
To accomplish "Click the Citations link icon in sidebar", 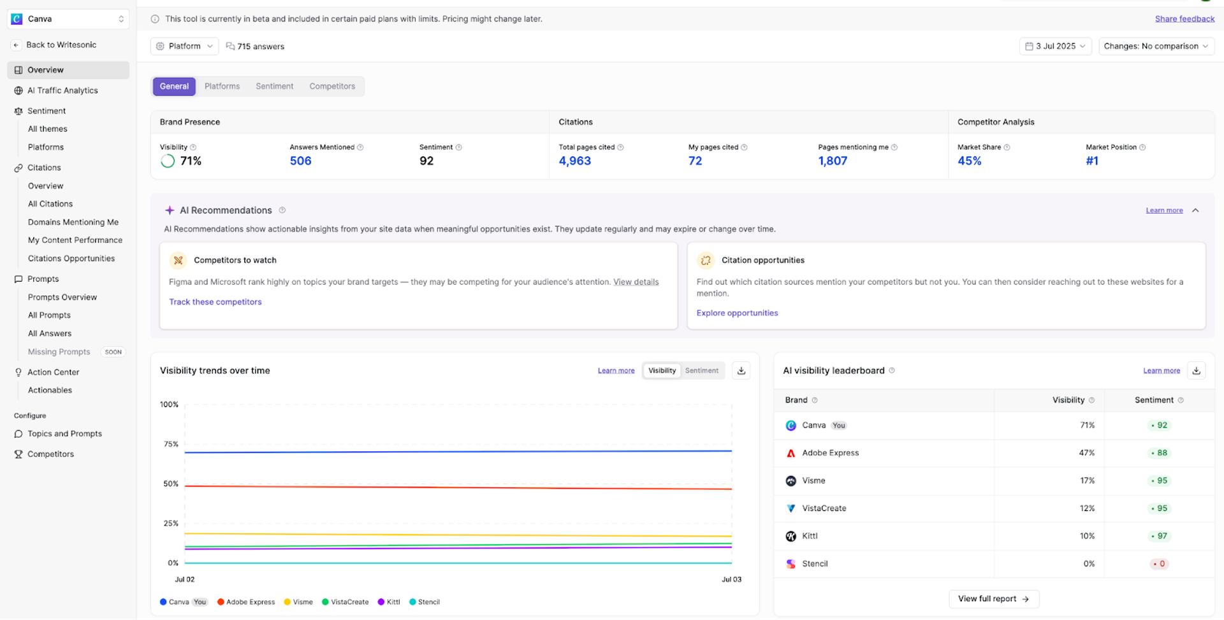I will pyautogui.click(x=18, y=168).
